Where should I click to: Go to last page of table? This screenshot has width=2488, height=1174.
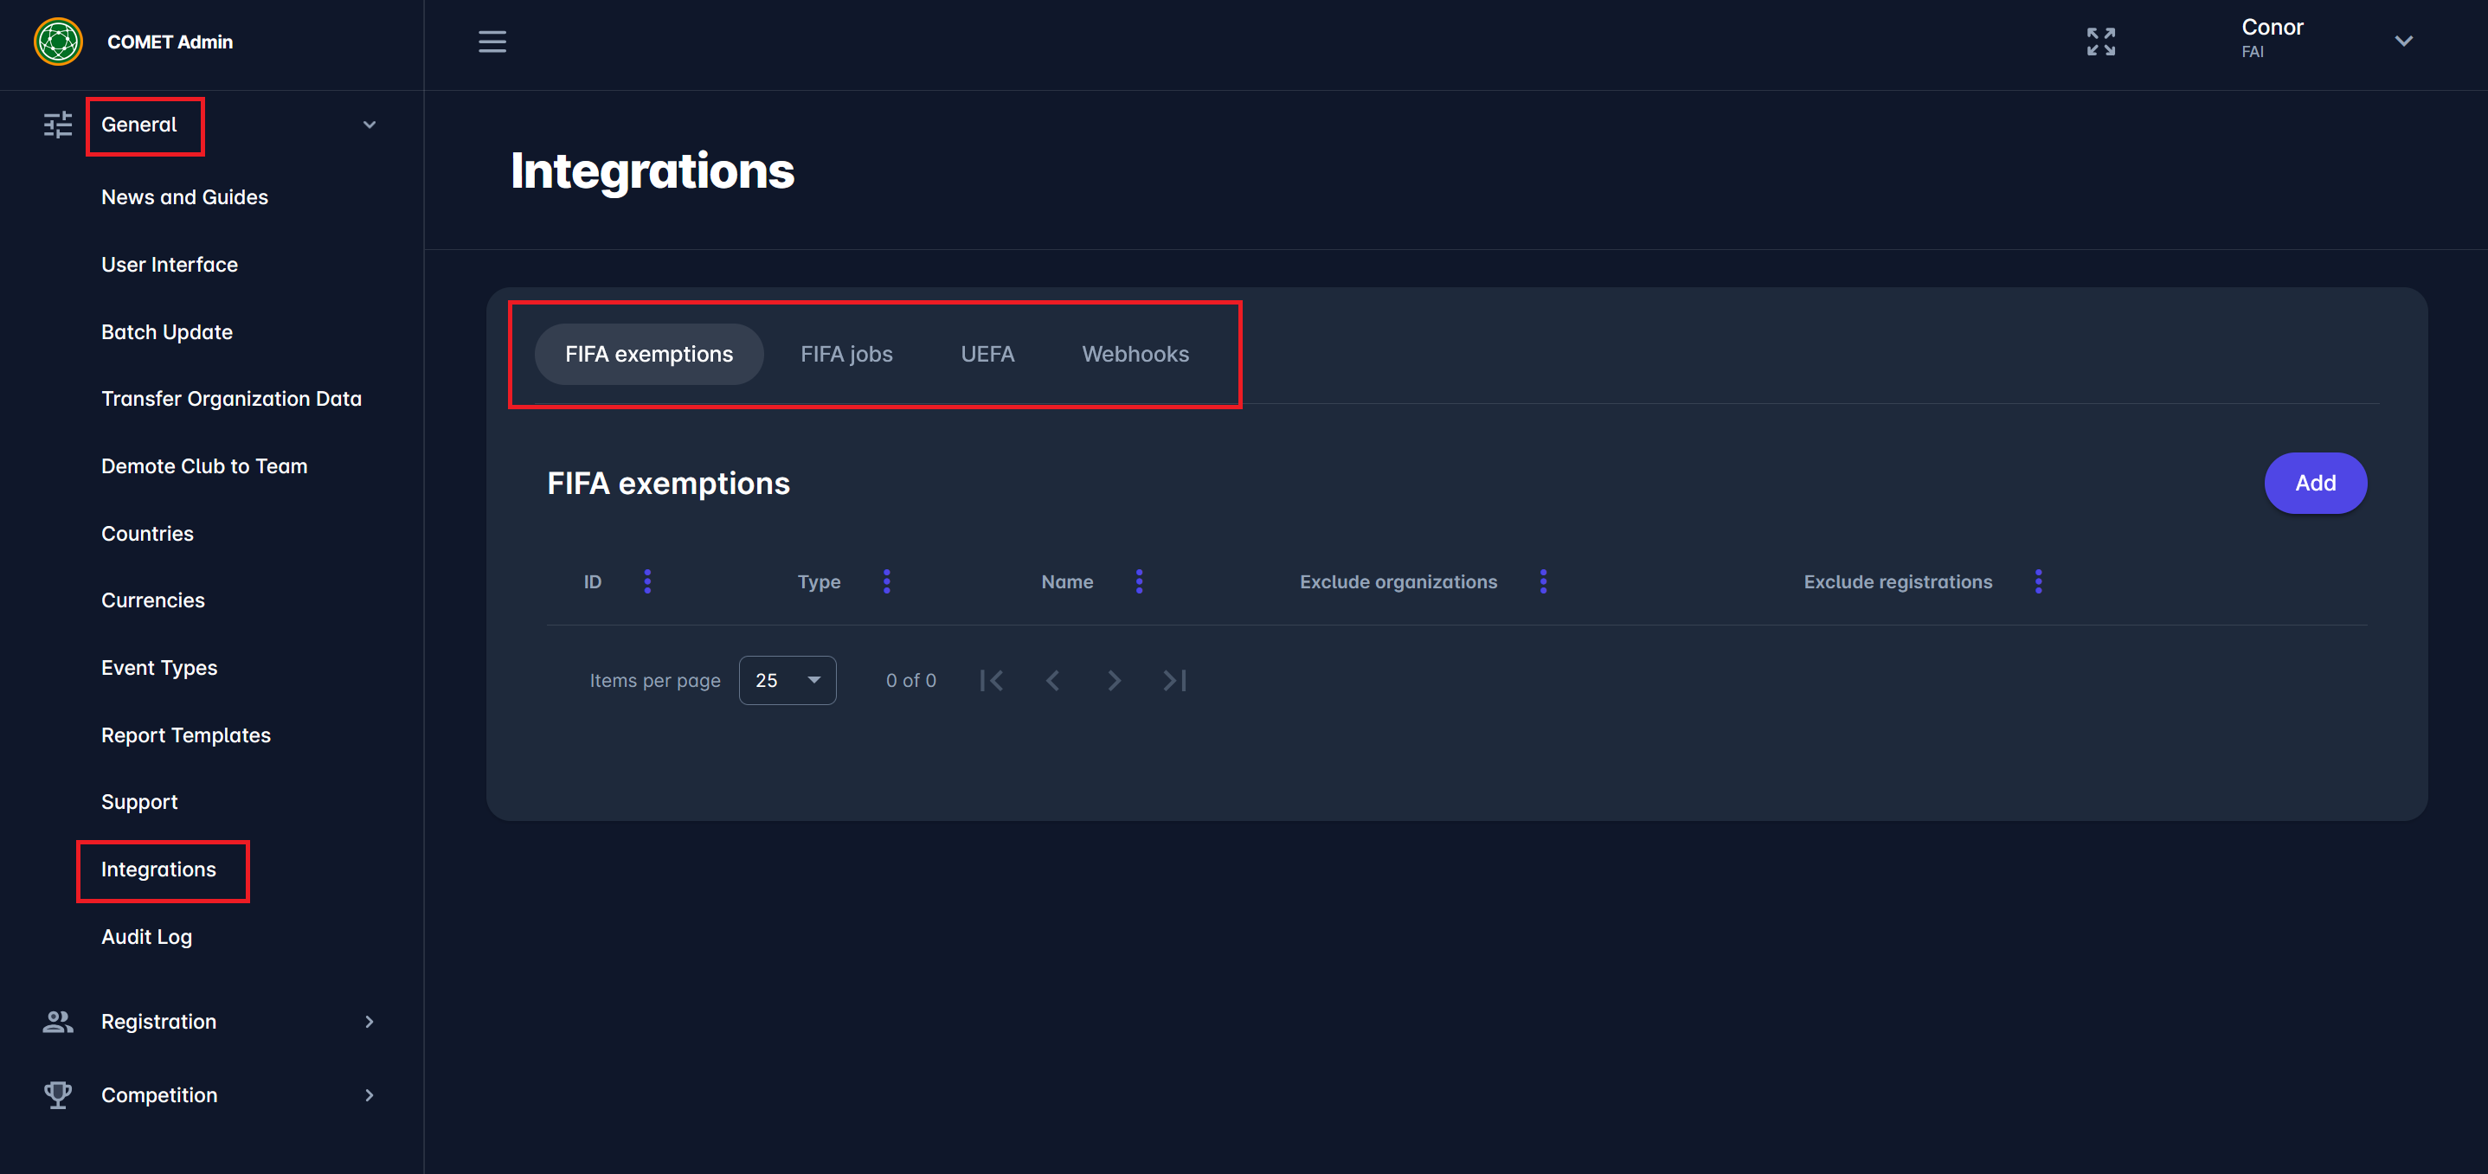pos(1174,681)
